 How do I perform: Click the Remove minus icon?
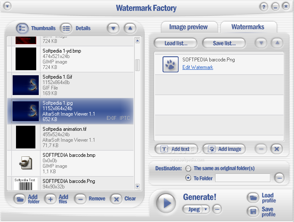coord(80,199)
